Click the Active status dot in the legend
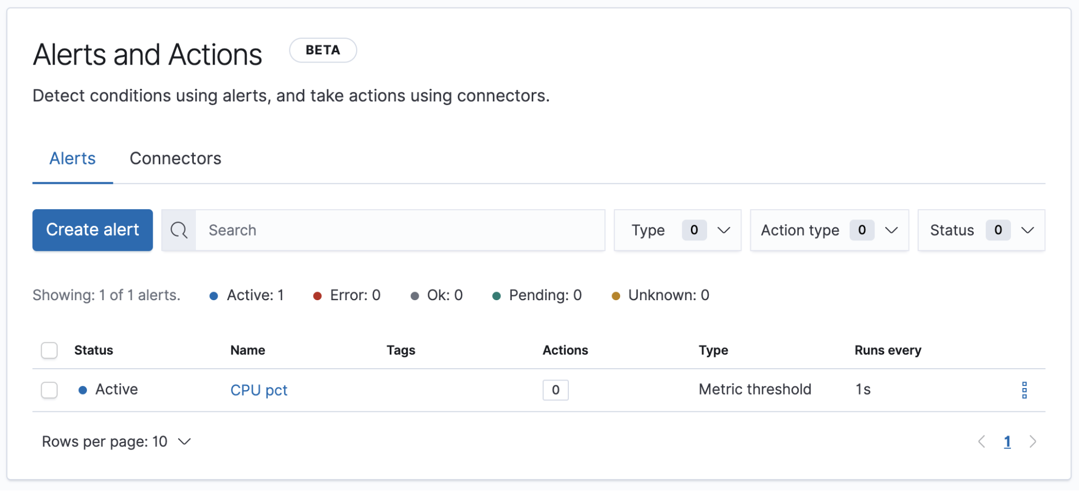Screen dimensions: 1079x491 coord(214,295)
